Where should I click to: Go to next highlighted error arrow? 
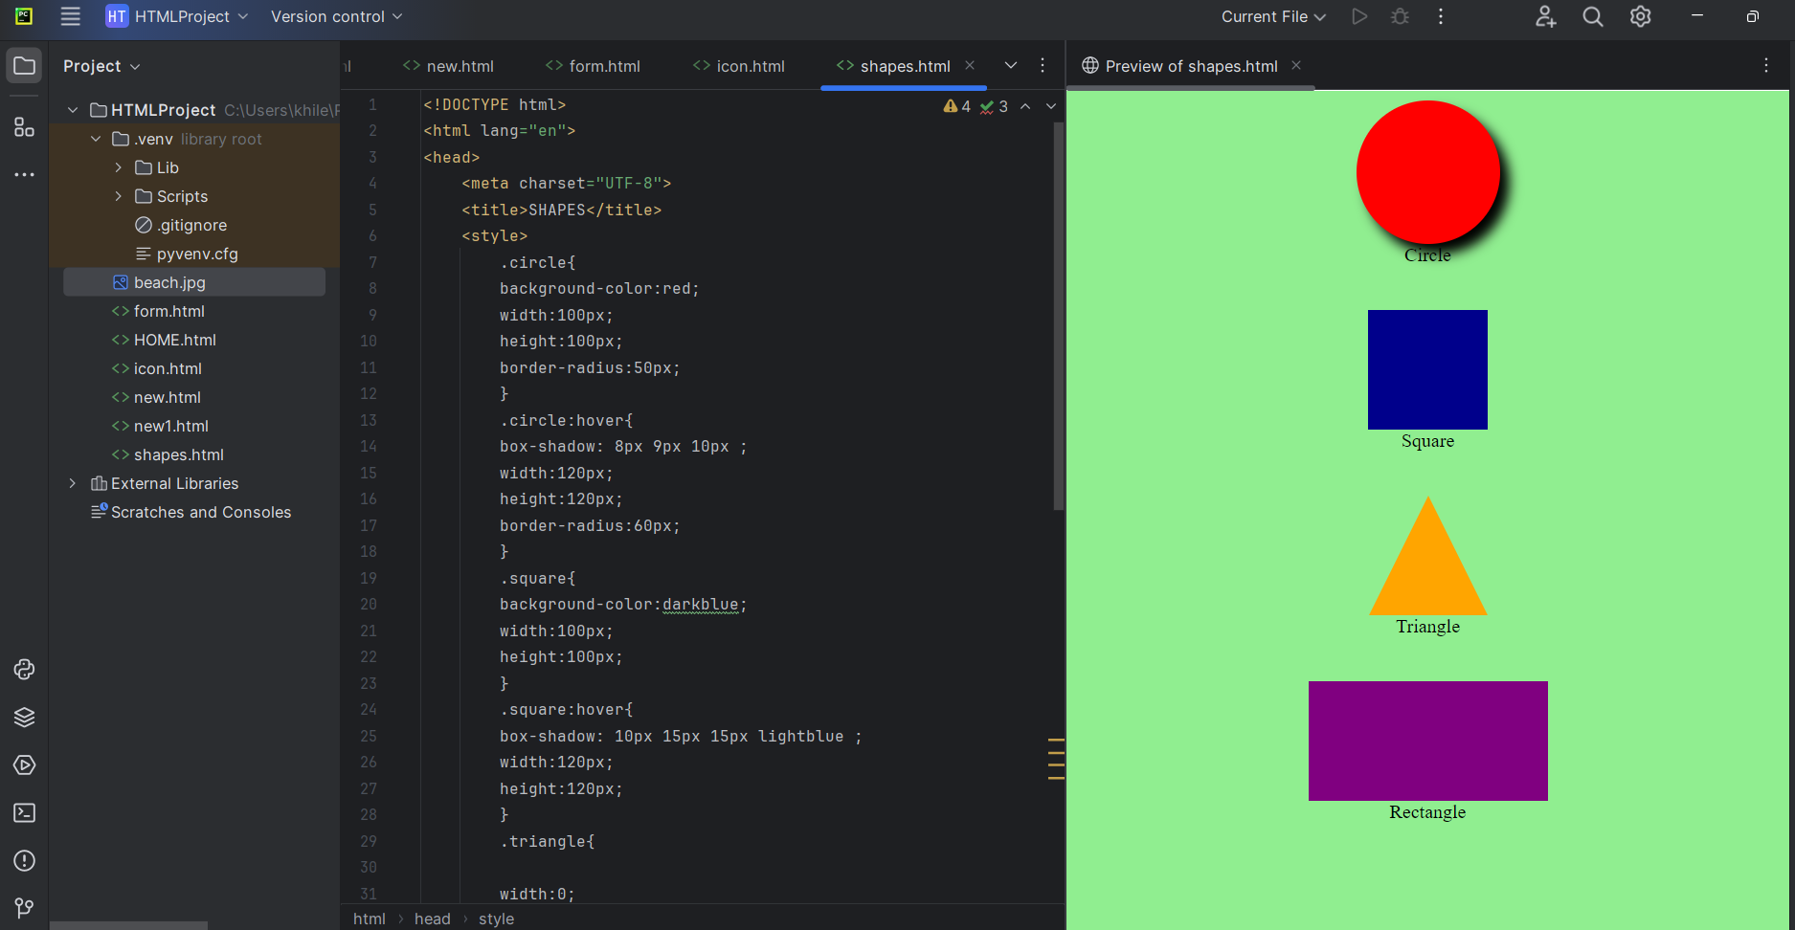pos(1051,106)
